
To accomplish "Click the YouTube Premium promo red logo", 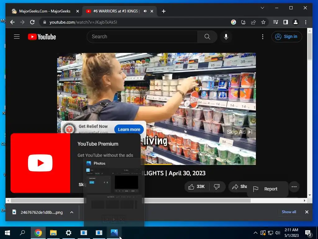I will point(40,163).
